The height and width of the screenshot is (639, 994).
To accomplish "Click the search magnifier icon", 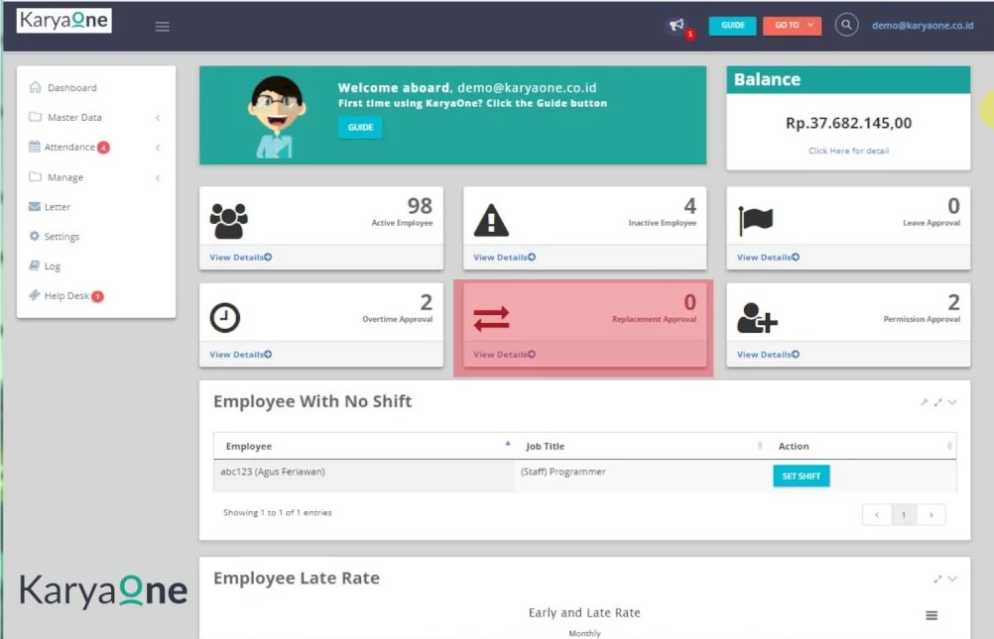I will 846,26.
